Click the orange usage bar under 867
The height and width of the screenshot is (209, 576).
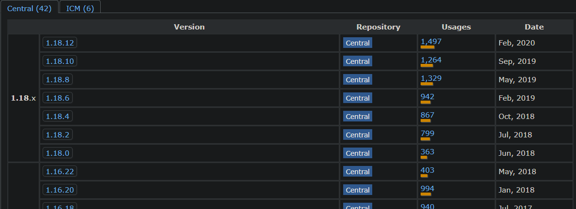click(425, 120)
